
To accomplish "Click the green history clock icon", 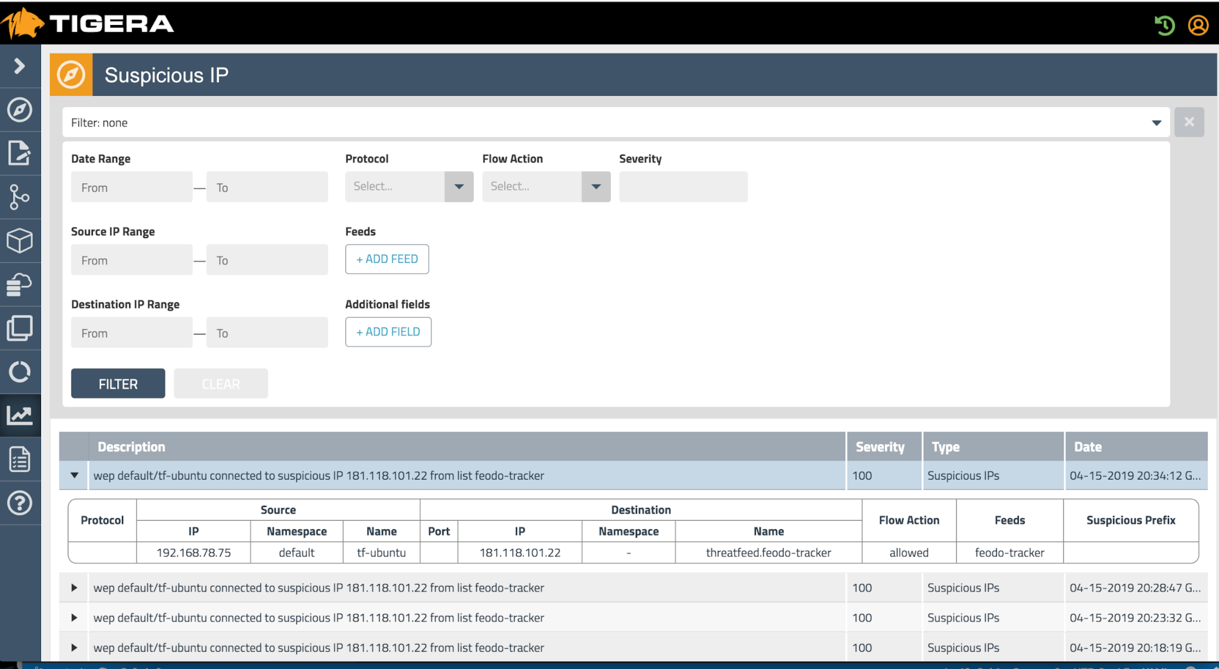I will 1165,25.
